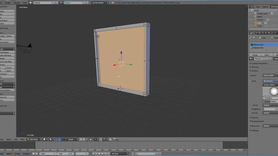This screenshot has height=156, width=278.
Task: Click the Blender logo icon in the info bar
Action: (113, 3)
